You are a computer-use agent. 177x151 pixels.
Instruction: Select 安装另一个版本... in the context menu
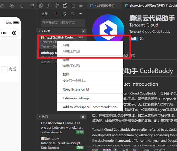point(90,80)
